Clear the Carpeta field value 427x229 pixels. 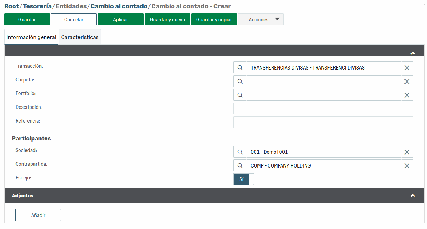pos(407,81)
